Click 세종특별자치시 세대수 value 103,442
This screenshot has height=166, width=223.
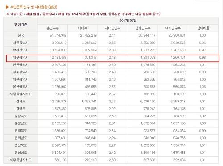[x=91, y=94]
